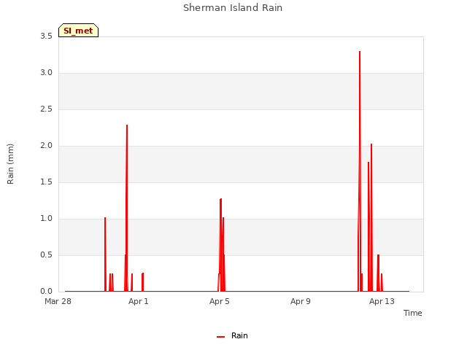Click the SI_met label badge

point(78,31)
